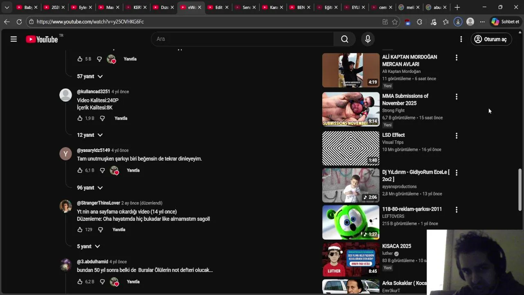Like the @kullancad3251 comment
The height and width of the screenshot is (295, 524).
pos(80,118)
